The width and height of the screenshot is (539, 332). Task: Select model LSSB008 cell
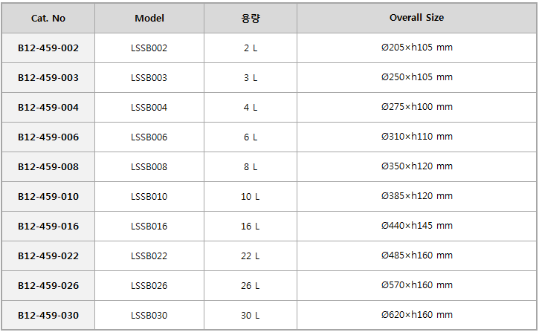click(149, 167)
